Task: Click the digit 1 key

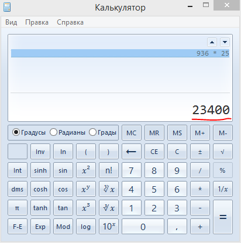Action: tap(132, 208)
